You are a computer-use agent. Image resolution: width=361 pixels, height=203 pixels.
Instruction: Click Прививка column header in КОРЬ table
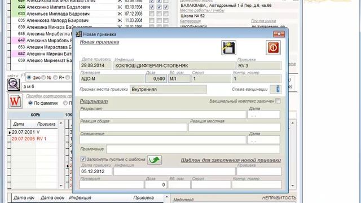click(46, 124)
